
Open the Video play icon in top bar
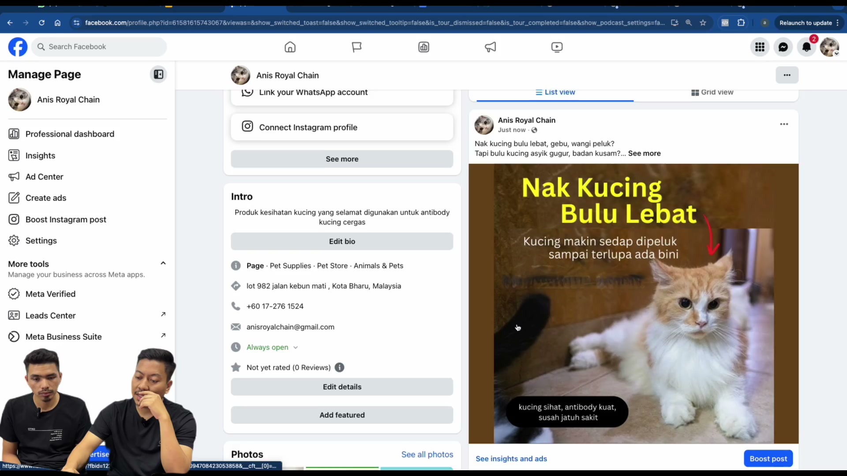557,47
